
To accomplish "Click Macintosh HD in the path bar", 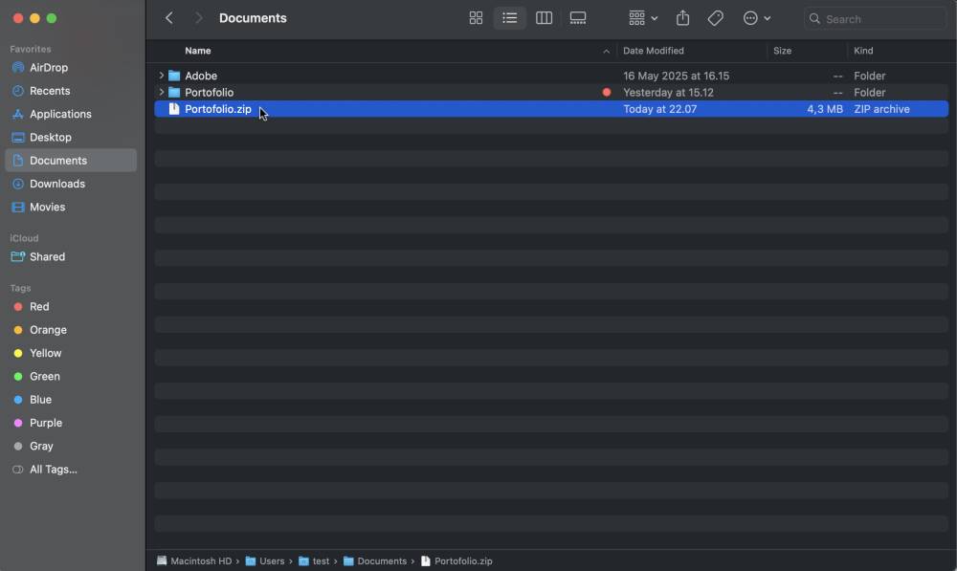I will pos(194,561).
